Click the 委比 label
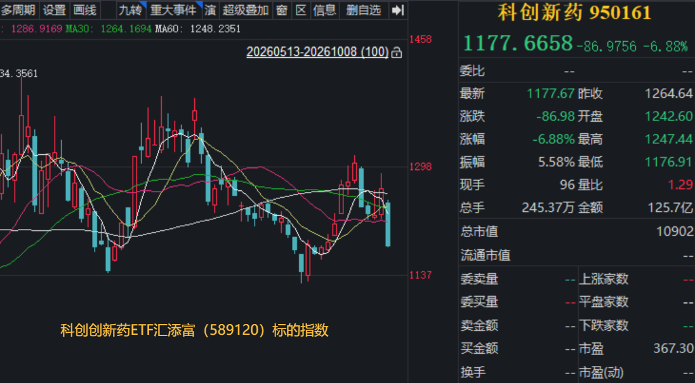This screenshot has height=383, width=695. tap(472, 71)
